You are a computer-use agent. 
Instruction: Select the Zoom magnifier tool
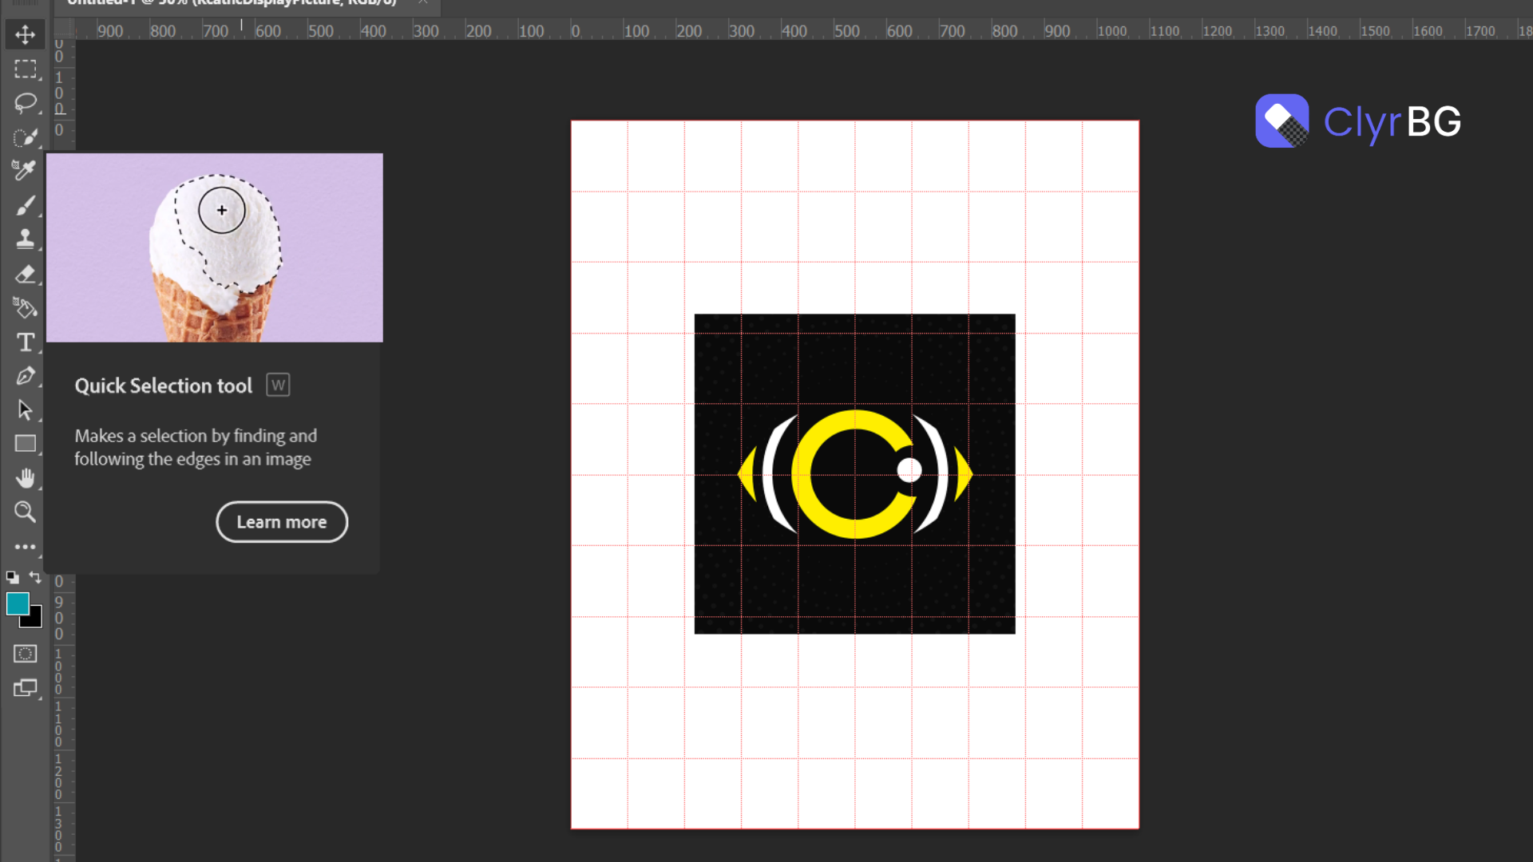pos(25,512)
